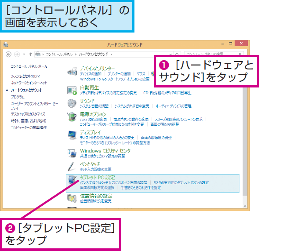The image size is (290, 251).
Task: Open the 電源オプション heading
Action: [x=93, y=114]
